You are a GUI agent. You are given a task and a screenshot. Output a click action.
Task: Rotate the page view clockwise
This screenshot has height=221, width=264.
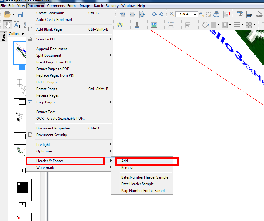coord(154,14)
